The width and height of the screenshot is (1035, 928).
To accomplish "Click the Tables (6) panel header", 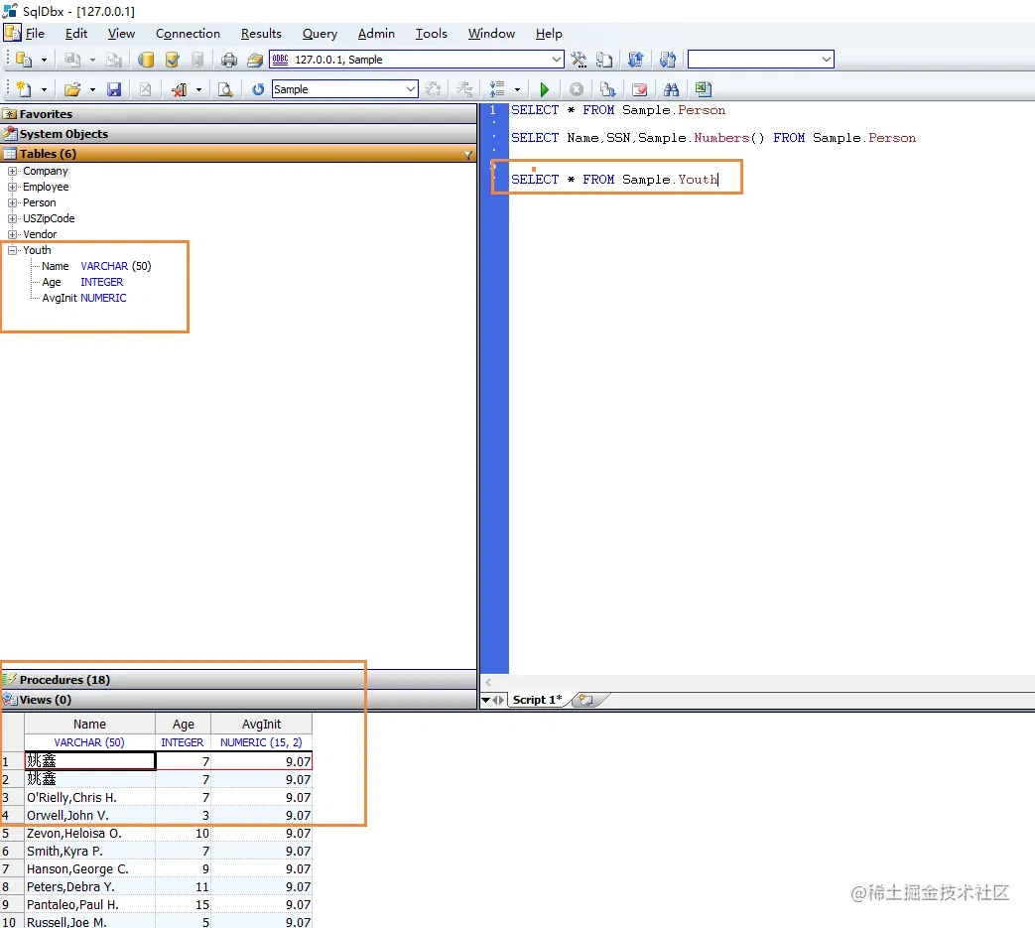I will tap(238, 154).
